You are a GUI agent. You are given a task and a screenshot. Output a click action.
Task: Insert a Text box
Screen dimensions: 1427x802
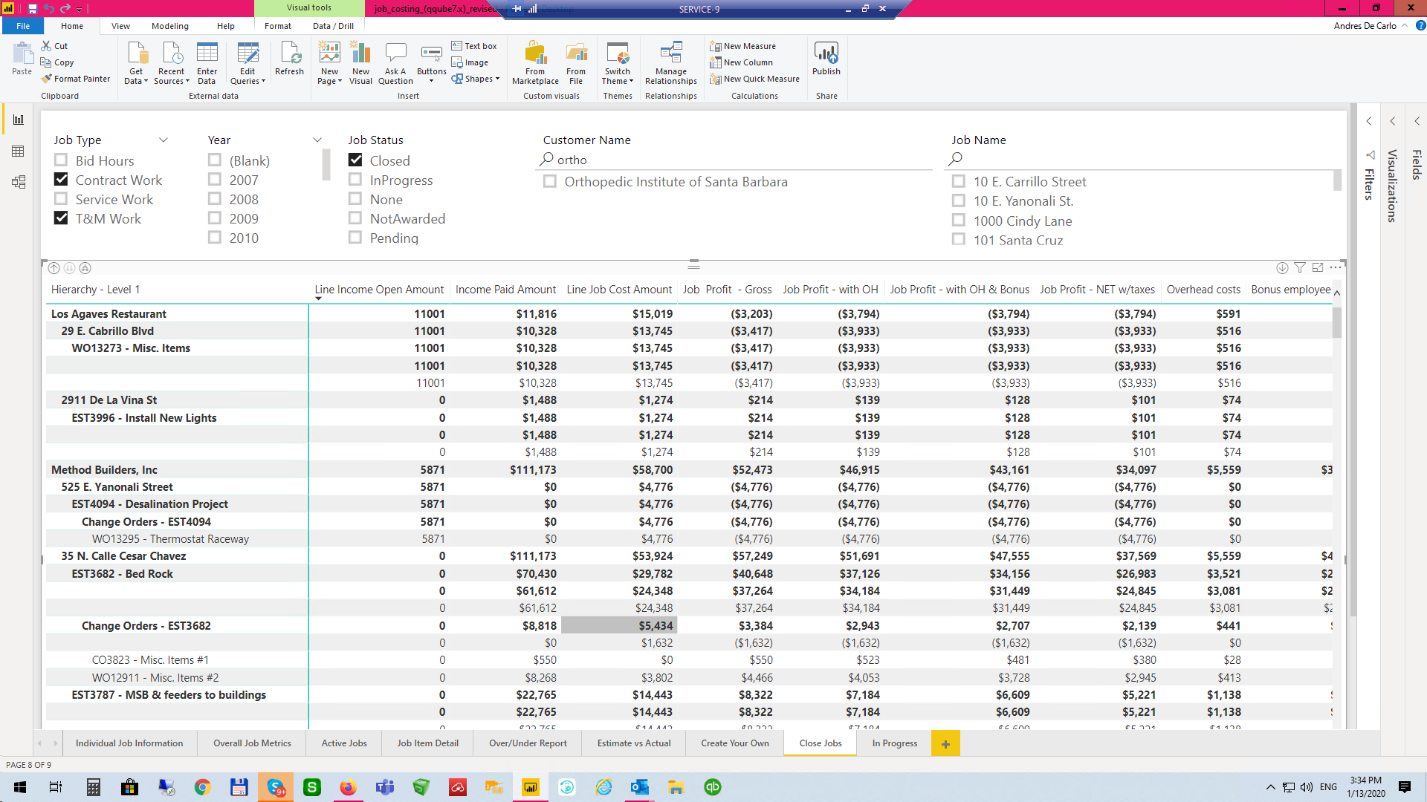(x=474, y=46)
